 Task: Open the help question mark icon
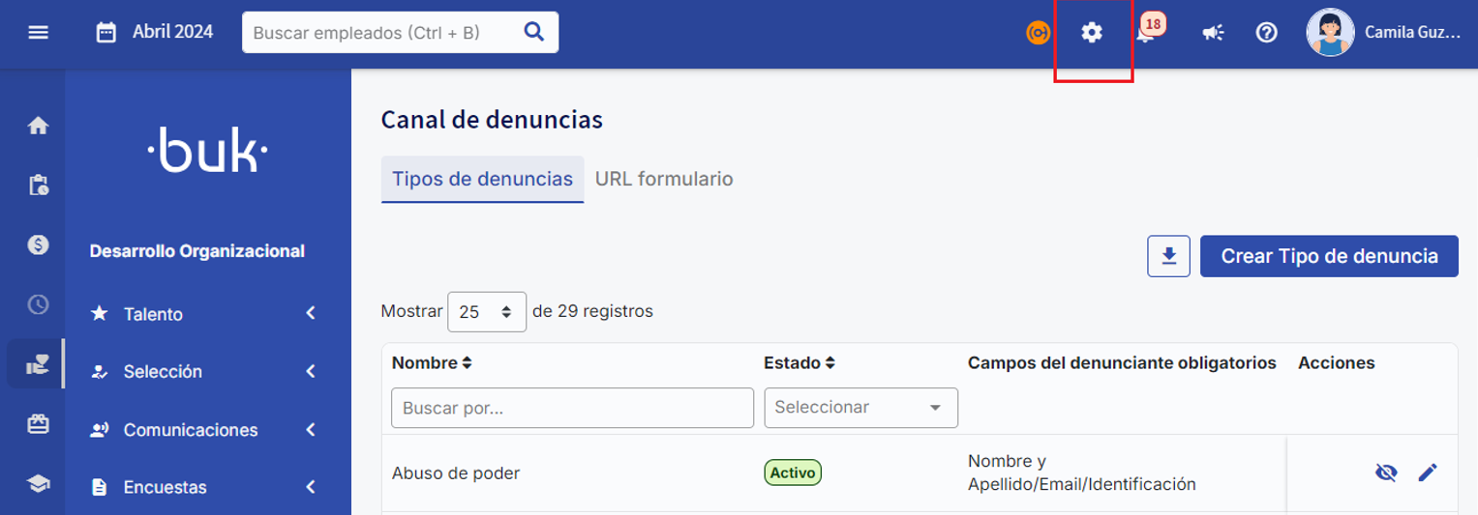(x=1266, y=33)
